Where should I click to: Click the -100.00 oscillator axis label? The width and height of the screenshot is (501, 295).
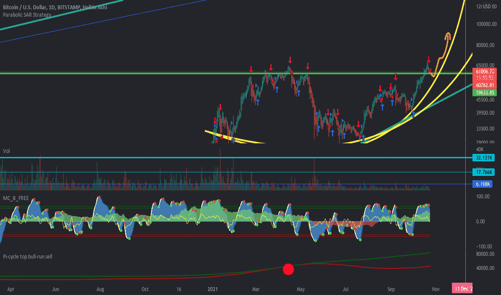coord(484,247)
